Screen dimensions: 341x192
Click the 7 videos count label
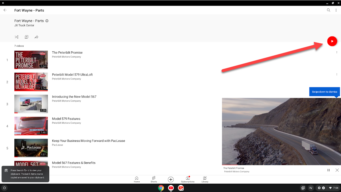[x=19, y=46]
